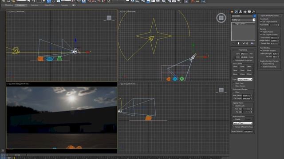Click the Camera001 object name field

[x=242, y=16]
